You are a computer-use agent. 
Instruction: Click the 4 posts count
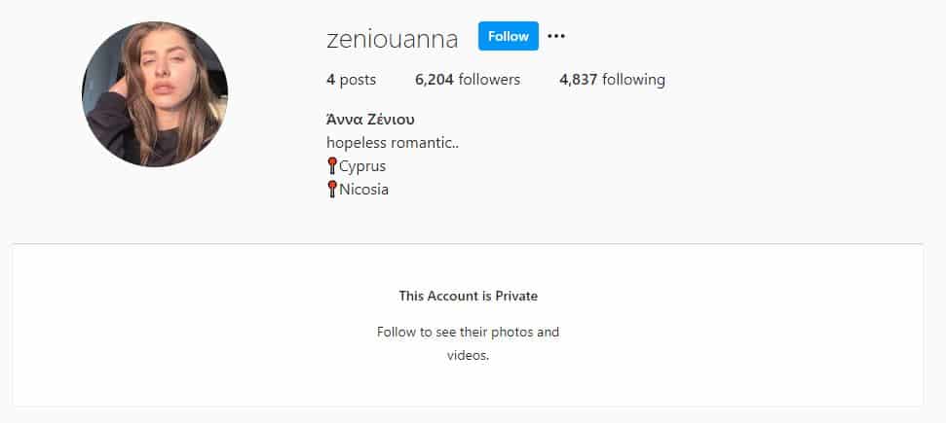[351, 80]
